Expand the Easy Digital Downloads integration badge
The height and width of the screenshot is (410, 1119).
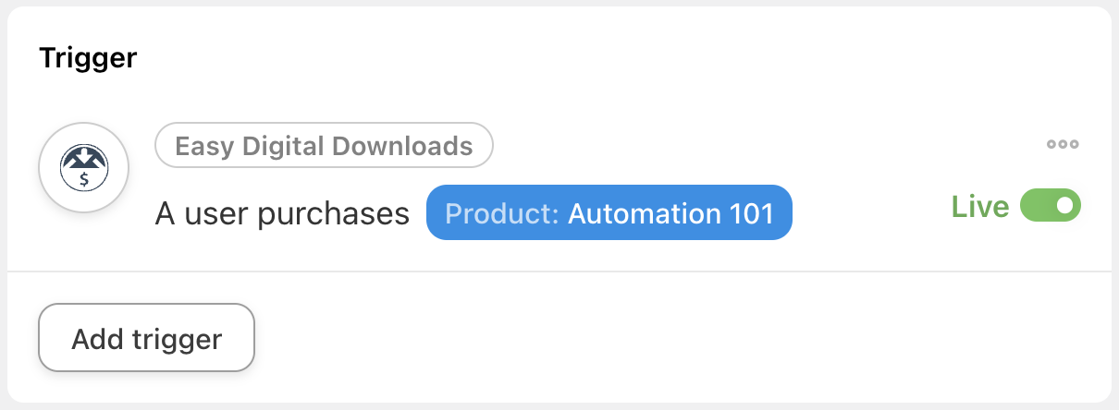tap(324, 146)
